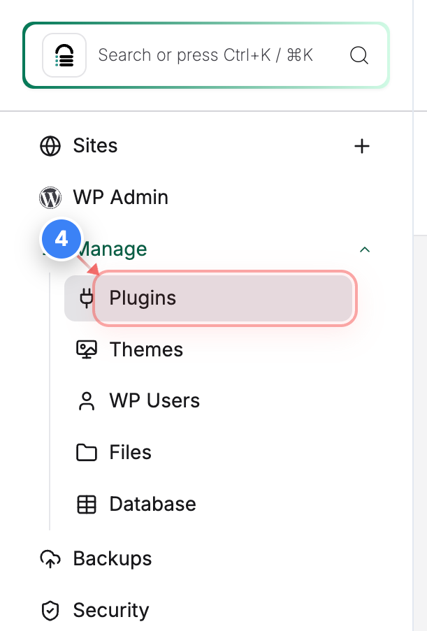Click the plus to add a new site
Image resolution: width=427 pixels, height=631 pixels.
(x=362, y=146)
